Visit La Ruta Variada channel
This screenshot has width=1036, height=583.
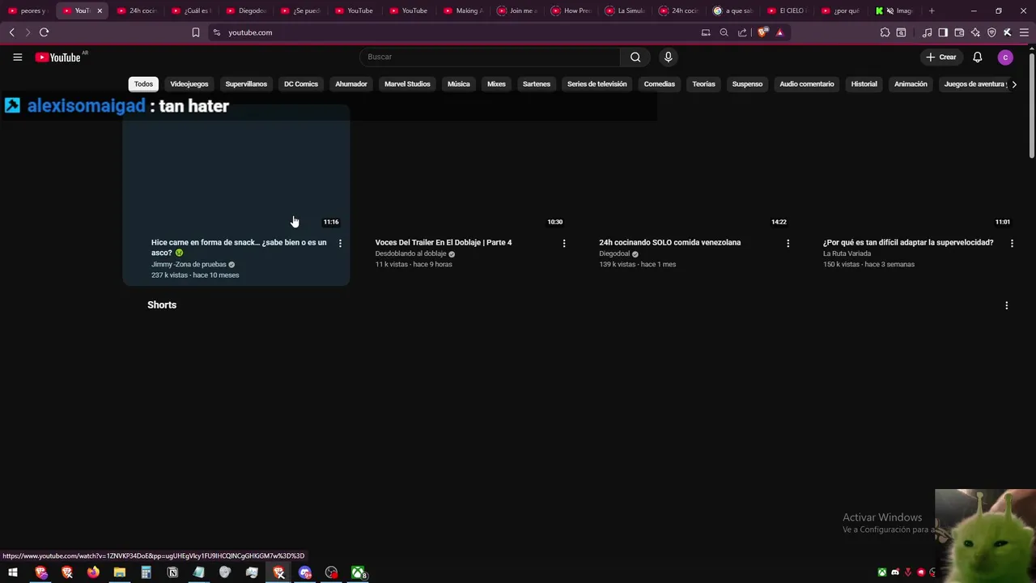(847, 253)
